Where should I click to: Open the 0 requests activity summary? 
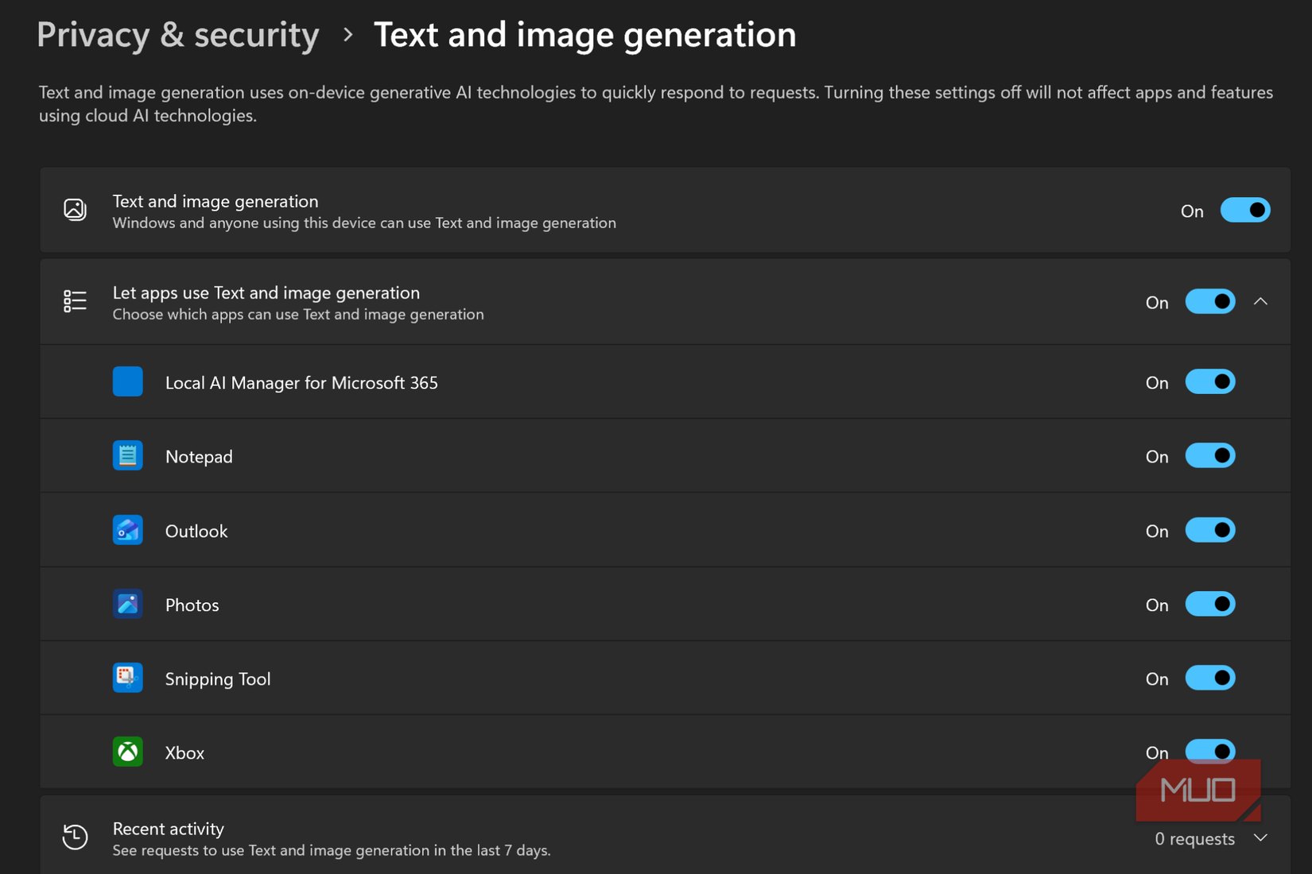coord(1194,839)
